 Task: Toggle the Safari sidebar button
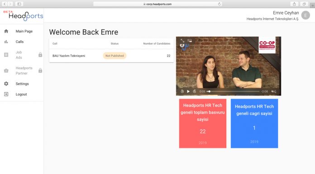(x=19, y=4)
